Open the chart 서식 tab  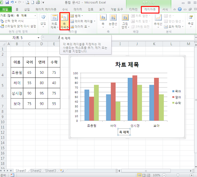point(165,9)
